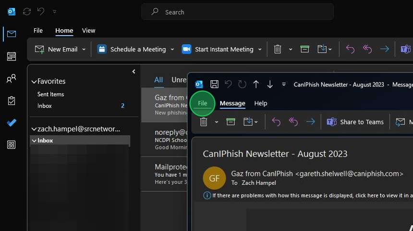The height and width of the screenshot is (231, 413).
Task: Open Delete dropdown arrow in main ribbon
Action: (291, 49)
